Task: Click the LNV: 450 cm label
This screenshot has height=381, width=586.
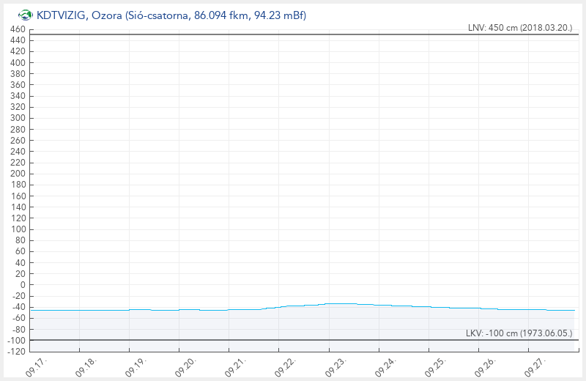Action: point(519,28)
